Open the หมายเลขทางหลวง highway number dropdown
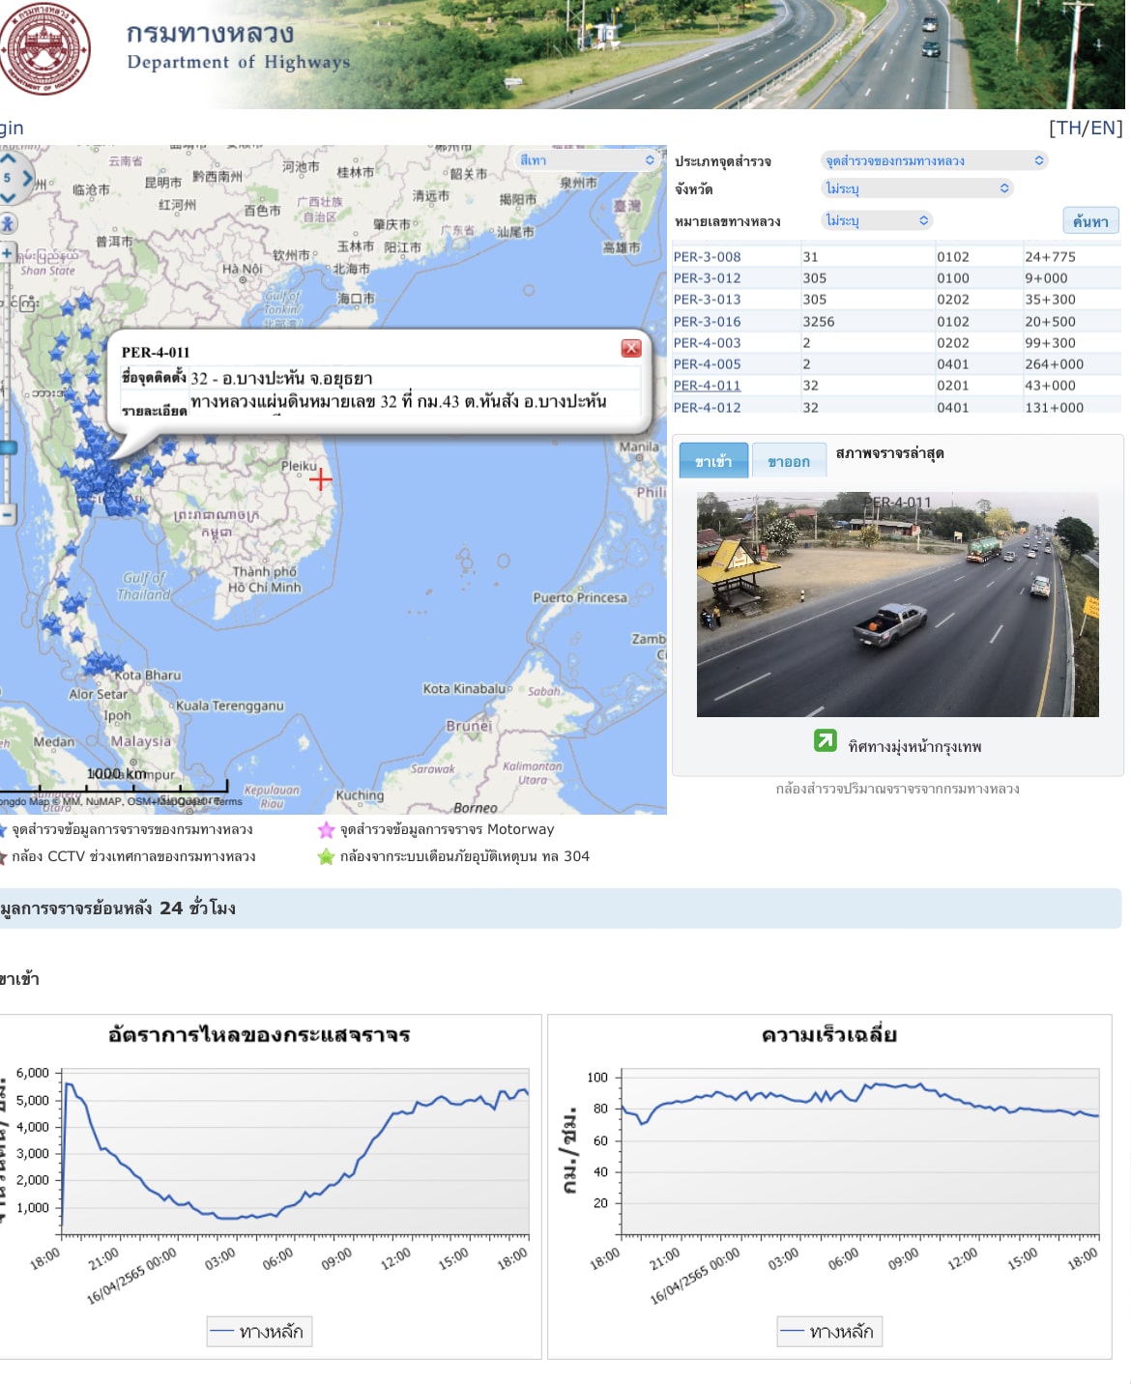 point(876,220)
